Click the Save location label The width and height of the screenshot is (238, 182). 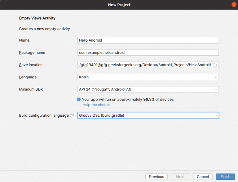click(31, 65)
